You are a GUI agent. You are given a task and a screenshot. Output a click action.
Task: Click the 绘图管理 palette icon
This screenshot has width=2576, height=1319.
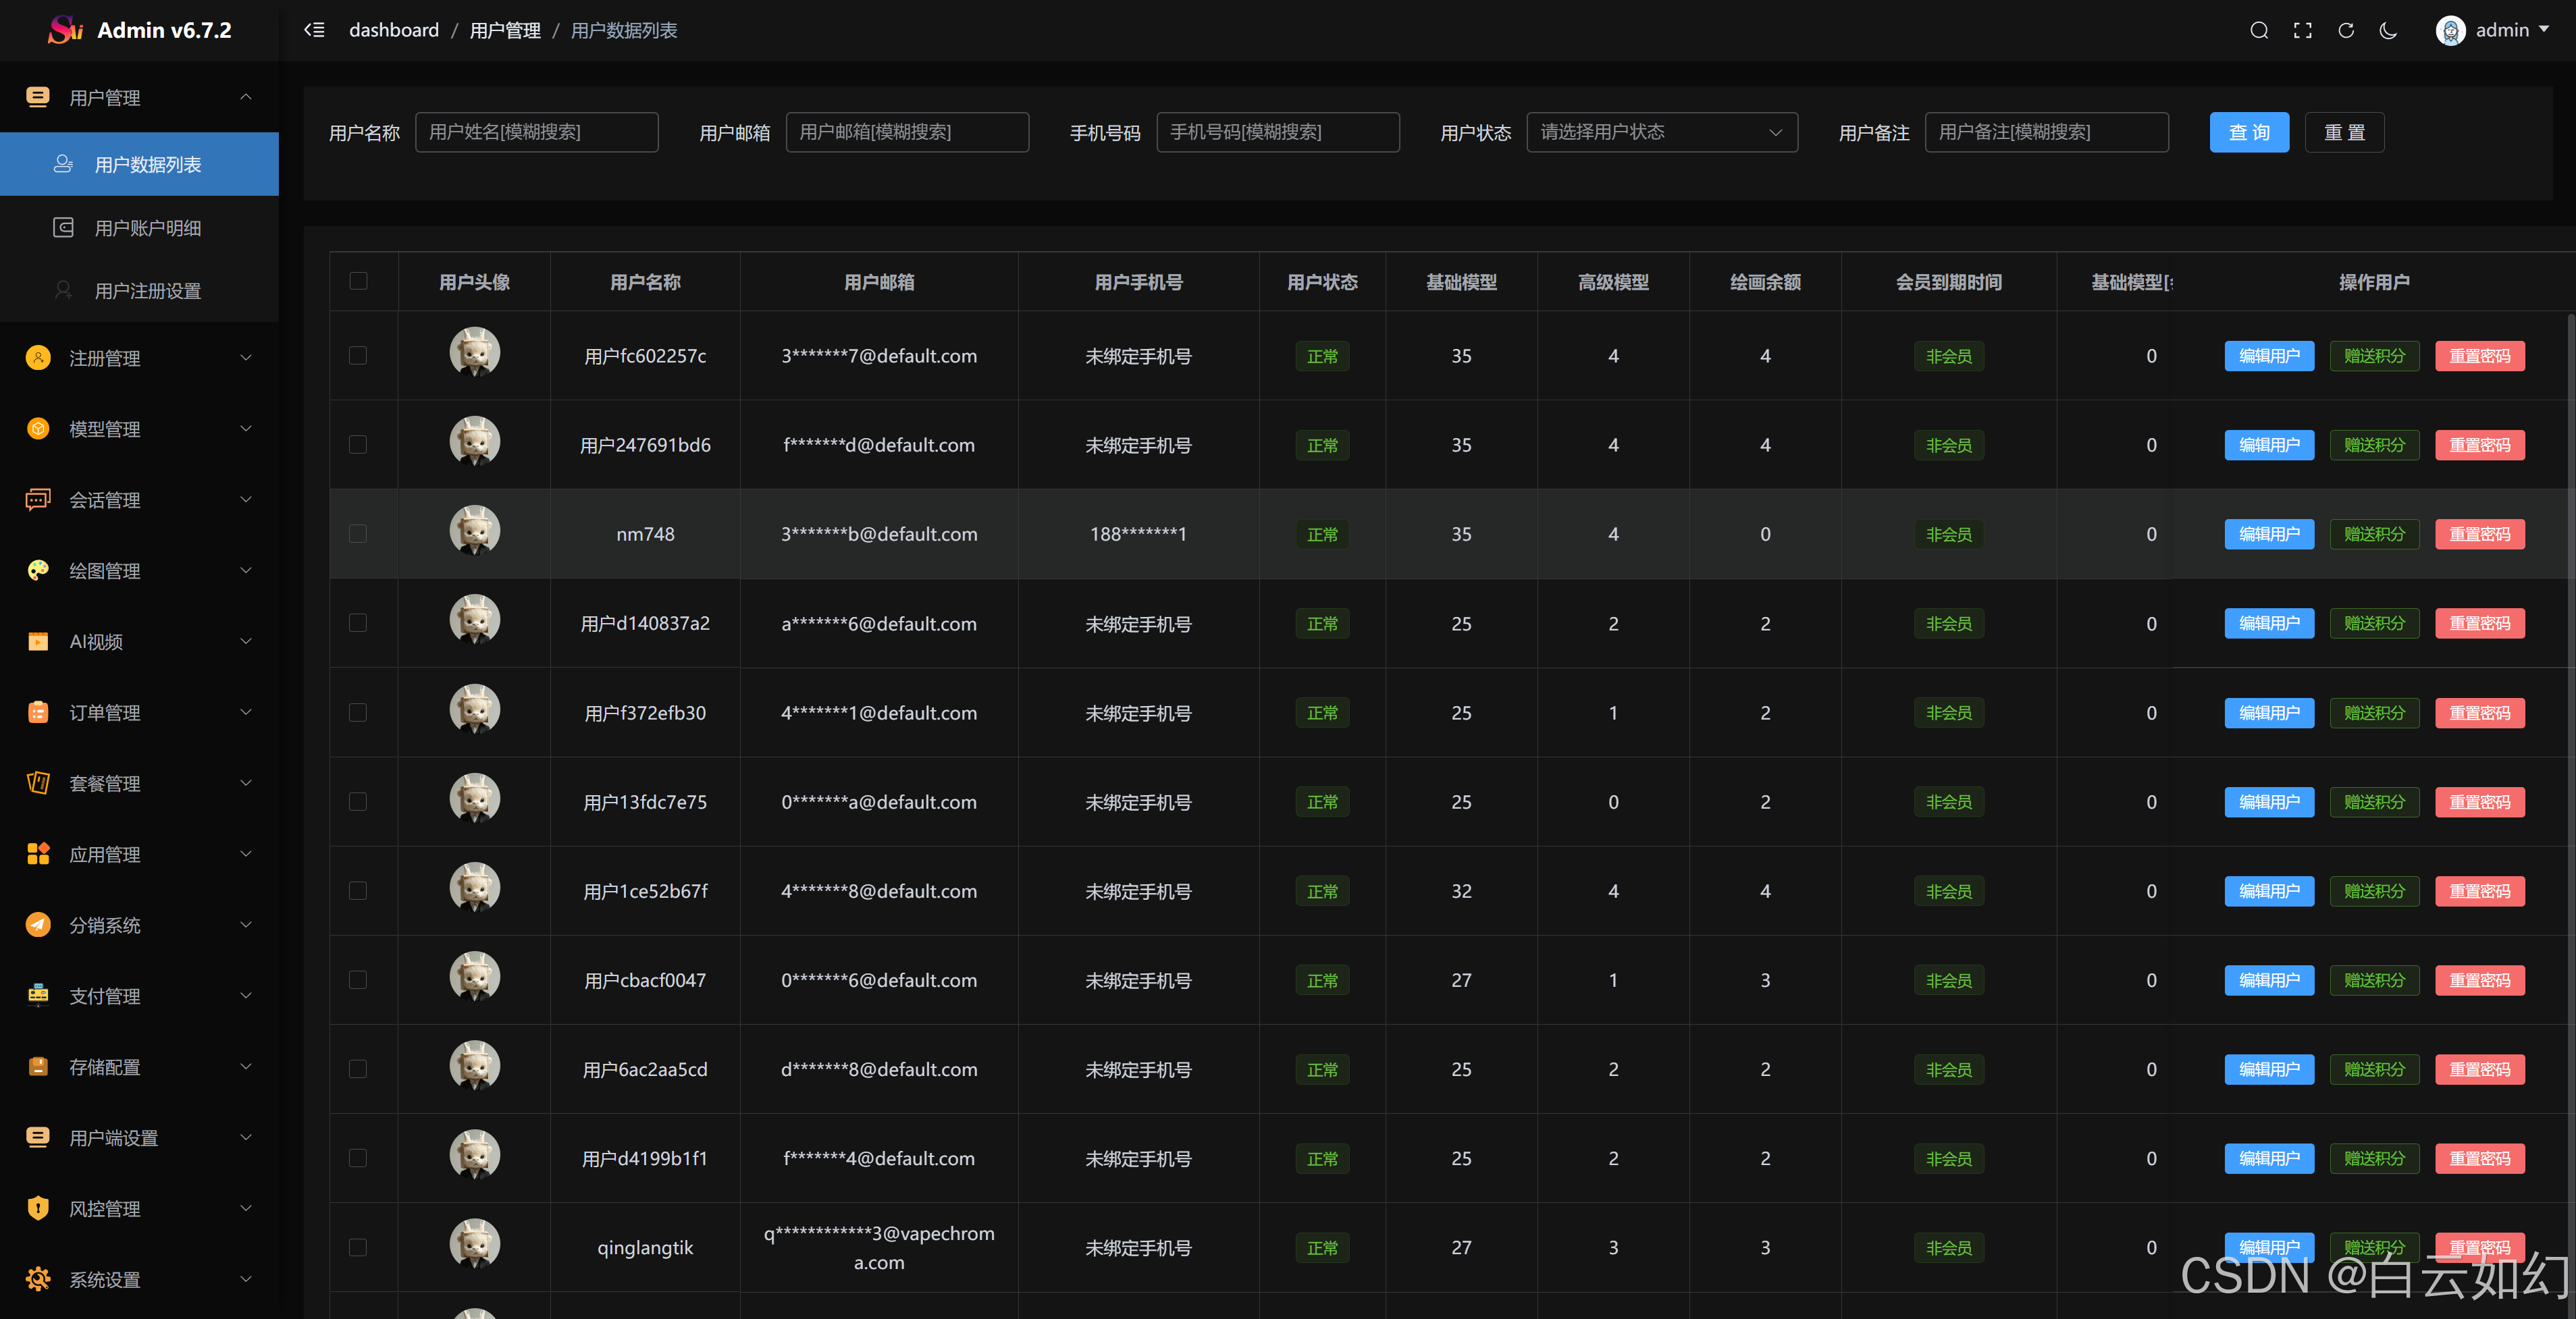38,570
